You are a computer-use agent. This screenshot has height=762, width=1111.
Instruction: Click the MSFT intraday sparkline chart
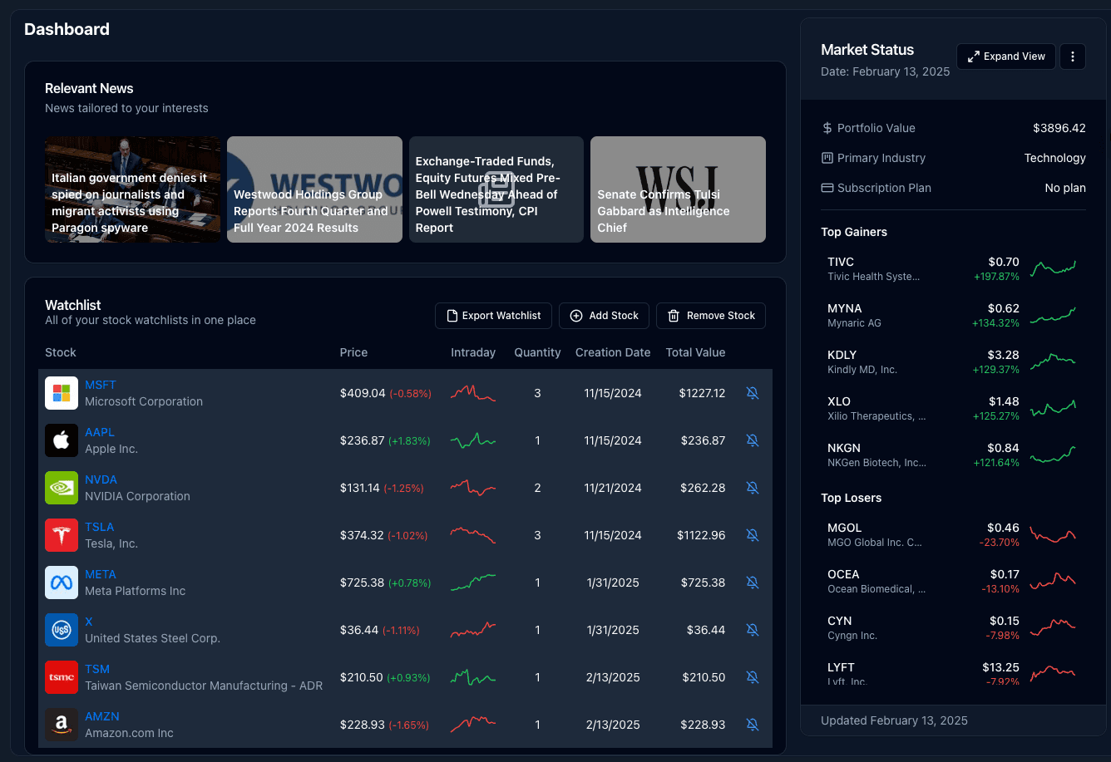pyautogui.click(x=473, y=393)
